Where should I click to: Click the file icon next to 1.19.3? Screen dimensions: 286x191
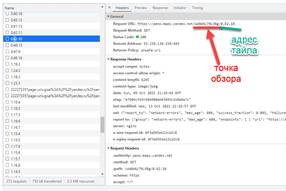click(8, 64)
